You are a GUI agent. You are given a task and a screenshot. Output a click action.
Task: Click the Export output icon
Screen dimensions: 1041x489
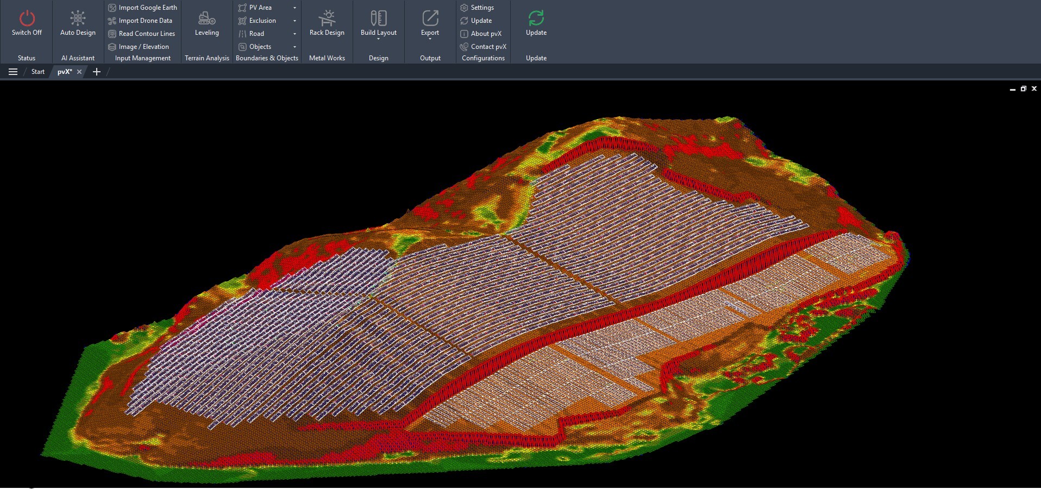(430, 17)
